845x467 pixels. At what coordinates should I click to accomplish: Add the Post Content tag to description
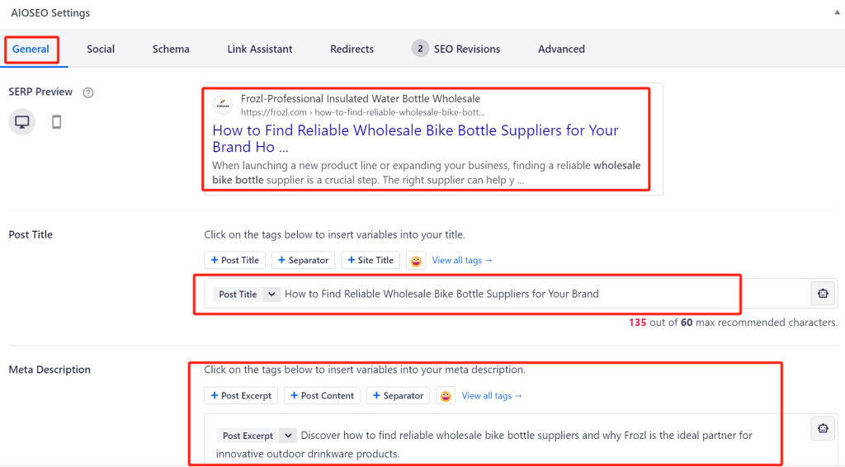click(x=322, y=396)
